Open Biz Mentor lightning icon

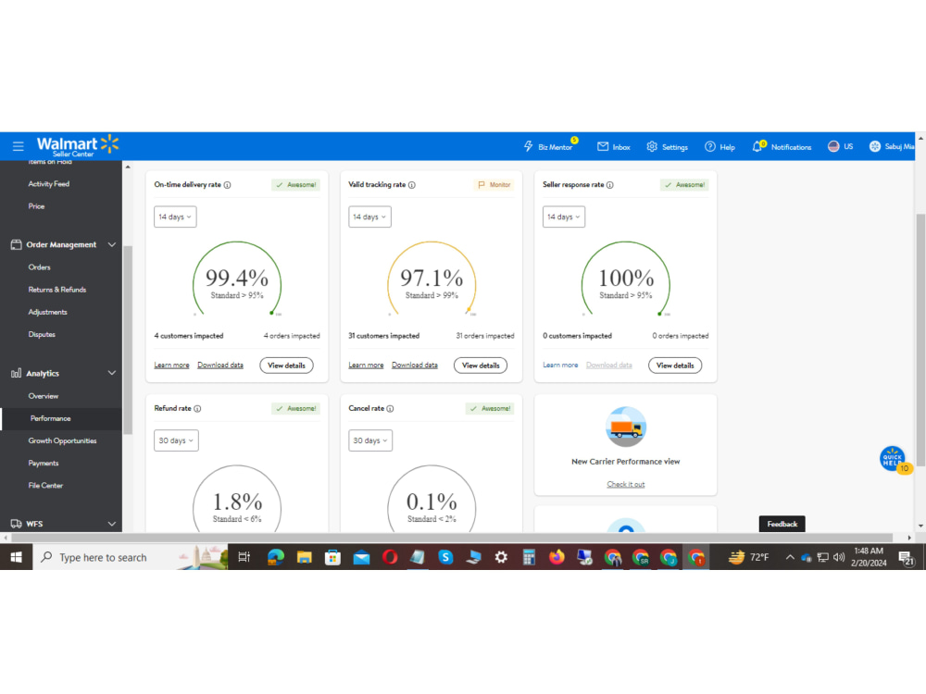click(x=529, y=146)
